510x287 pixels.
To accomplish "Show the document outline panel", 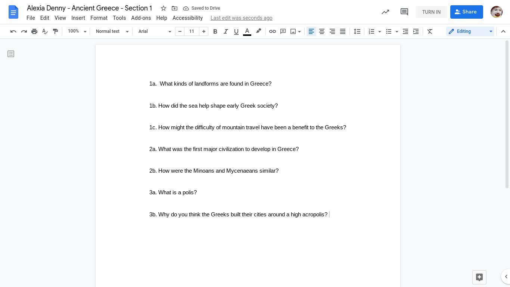I will 11,54.
